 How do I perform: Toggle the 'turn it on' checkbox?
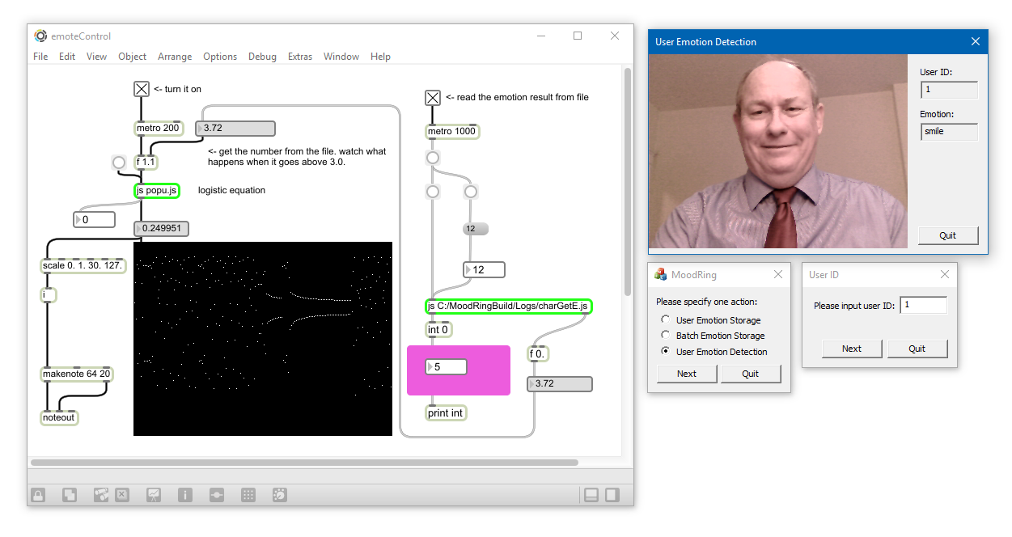(x=142, y=89)
